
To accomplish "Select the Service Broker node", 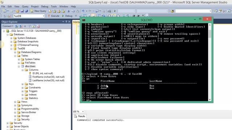I will (x=29, y=112).
